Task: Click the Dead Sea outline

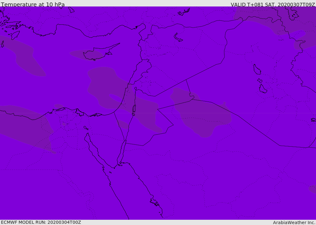Action: 134,109
